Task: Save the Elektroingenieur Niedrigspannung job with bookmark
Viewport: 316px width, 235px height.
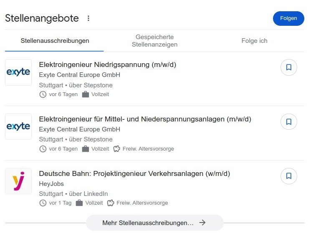Action: pyautogui.click(x=288, y=67)
